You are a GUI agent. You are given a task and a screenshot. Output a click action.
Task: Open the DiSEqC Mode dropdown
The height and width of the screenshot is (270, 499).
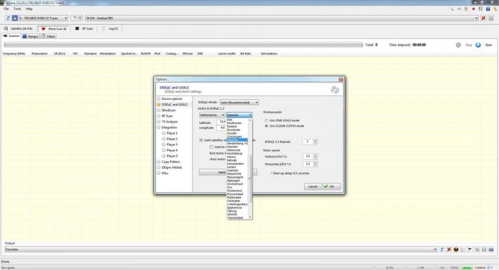point(239,102)
